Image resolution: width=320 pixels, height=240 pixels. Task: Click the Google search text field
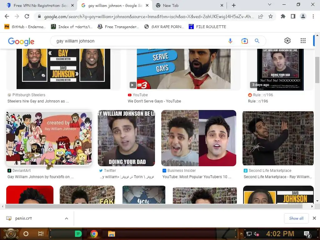pyautogui.click(x=139, y=41)
